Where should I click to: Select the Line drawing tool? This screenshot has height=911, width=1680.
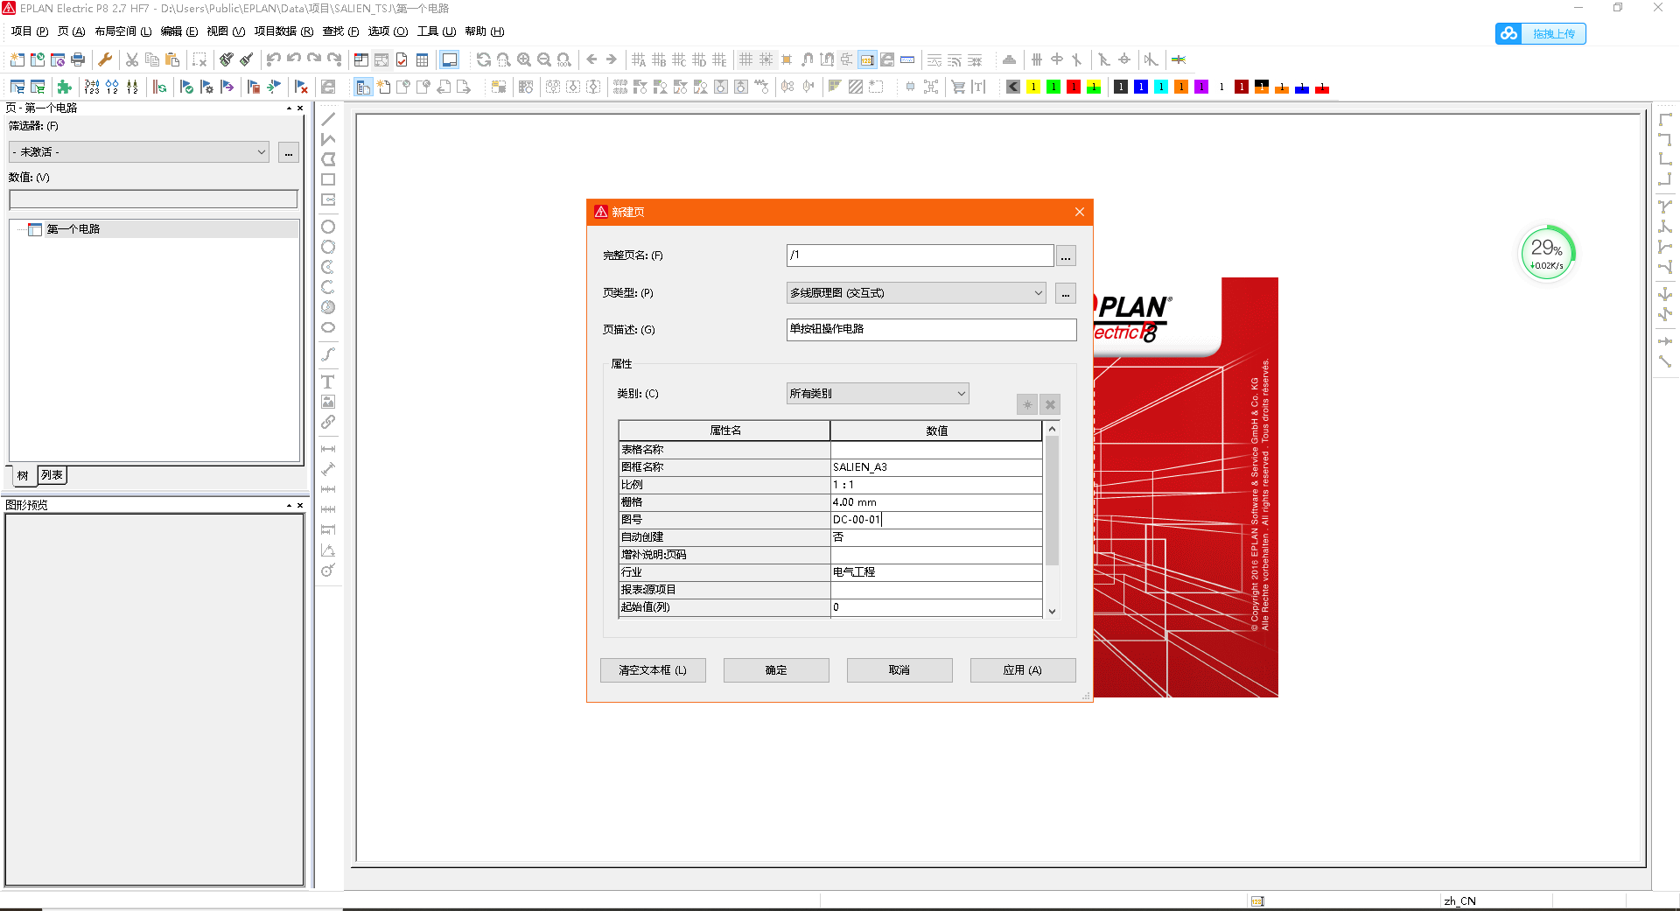[x=328, y=119]
